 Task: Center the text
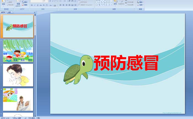[63, 5]
